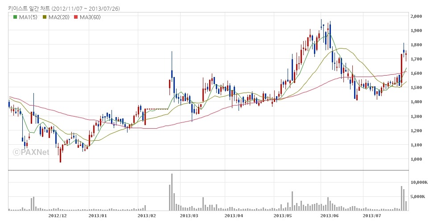Click the tallest volume bar in late February
Viewport: 433px width, 223px height.
click(172, 192)
